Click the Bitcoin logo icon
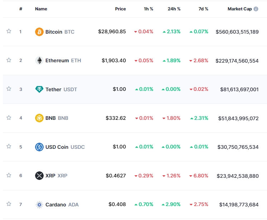Image resolution: width=267 pixels, height=220 pixels. point(39,32)
